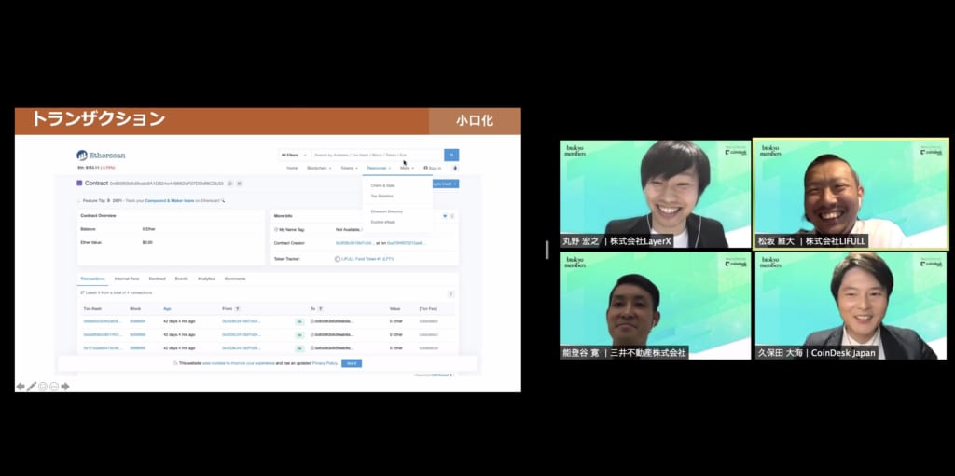Open the blue dropdown button beside Contract header

(x=446, y=184)
